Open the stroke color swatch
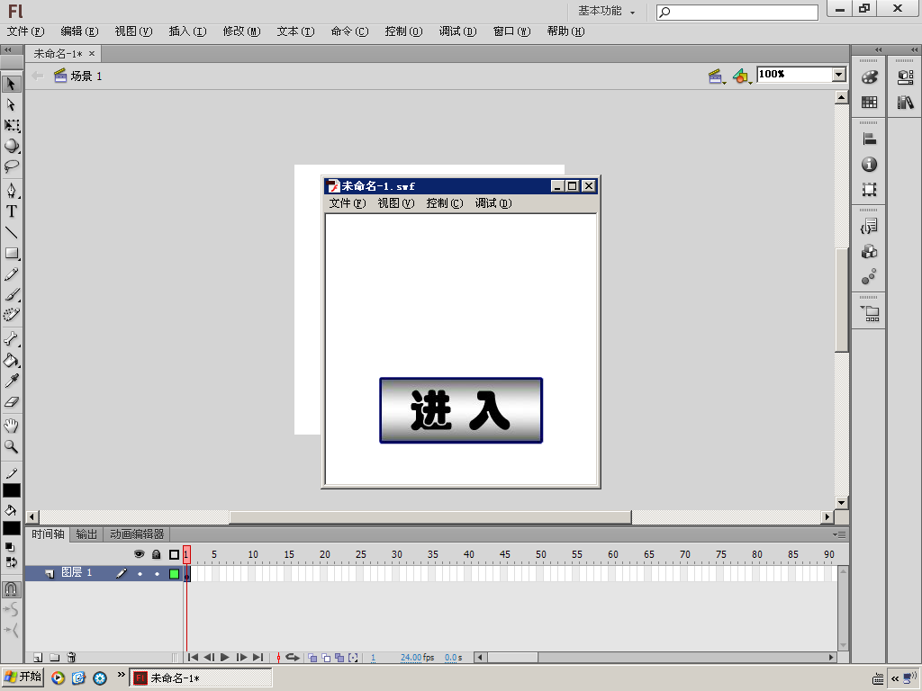Image resolution: width=922 pixels, height=691 pixels. (x=12, y=490)
